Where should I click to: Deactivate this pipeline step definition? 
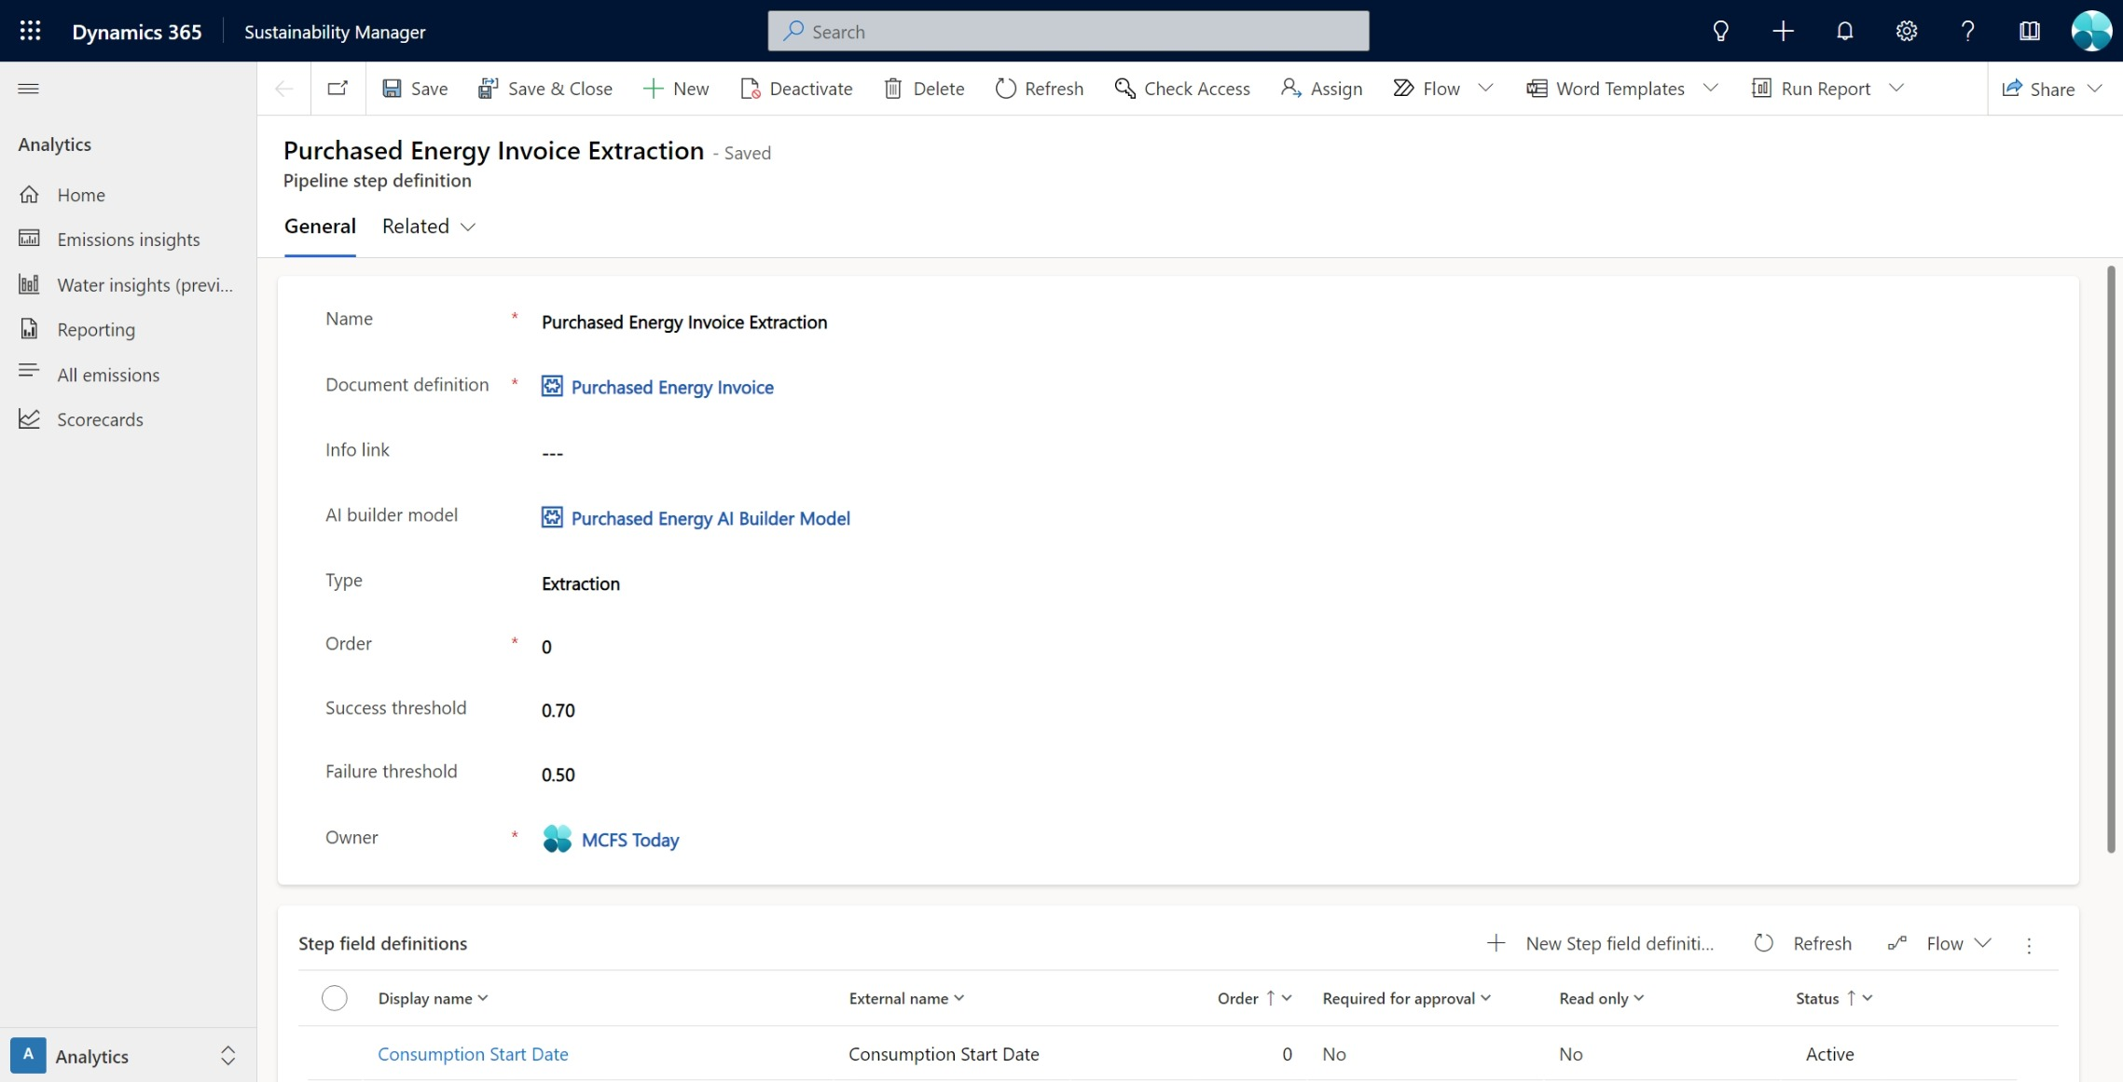pyautogui.click(x=796, y=89)
